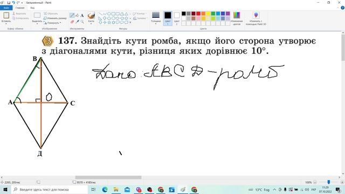Open the shape Outline (Контур) dropdown
The image size is (345, 194).
140,13
